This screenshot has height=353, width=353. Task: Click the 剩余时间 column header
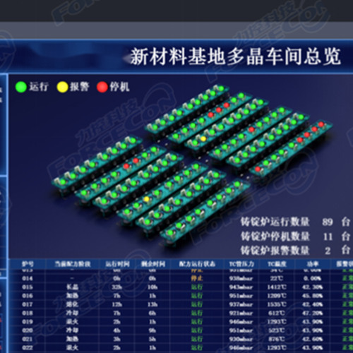coord(153,264)
